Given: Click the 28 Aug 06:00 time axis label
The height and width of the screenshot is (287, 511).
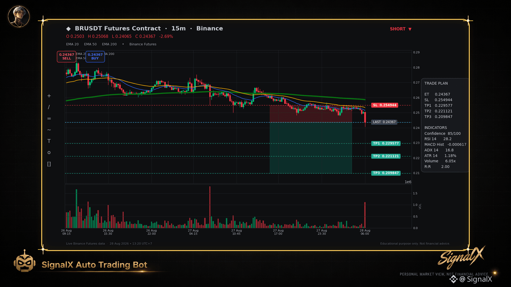Looking at the screenshot, I should (x=365, y=232).
